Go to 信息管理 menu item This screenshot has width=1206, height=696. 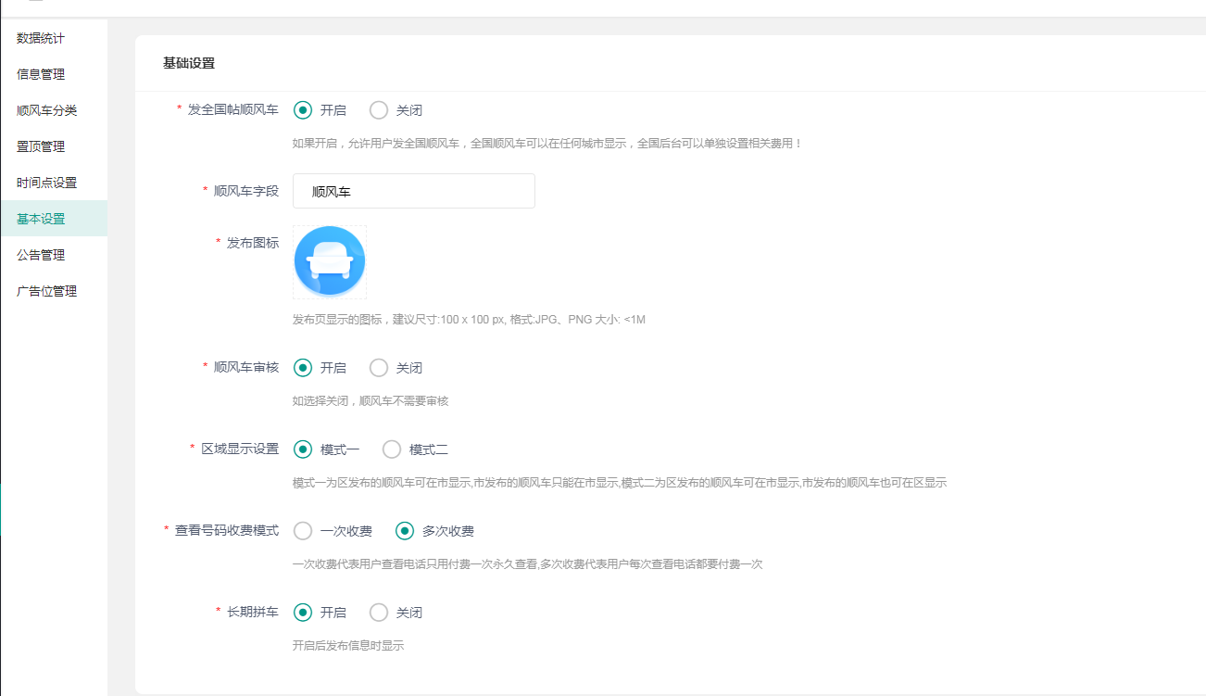click(x=41, y=74)
